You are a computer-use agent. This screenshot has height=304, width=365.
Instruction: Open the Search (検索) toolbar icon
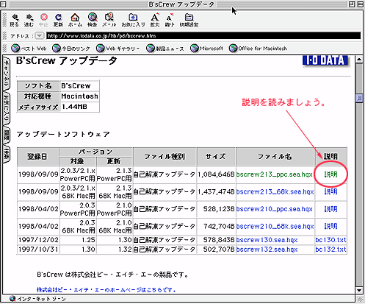[93, 20]
